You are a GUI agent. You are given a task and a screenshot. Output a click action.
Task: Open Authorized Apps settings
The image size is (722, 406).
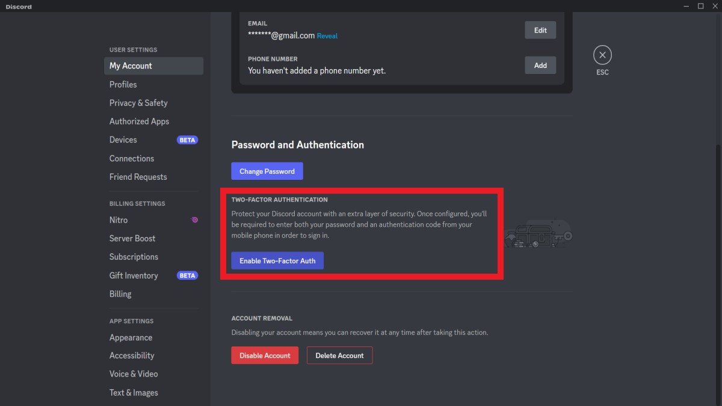click(139, 121)
